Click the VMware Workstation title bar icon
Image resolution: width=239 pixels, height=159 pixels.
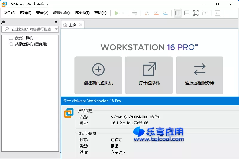point(4,4)
